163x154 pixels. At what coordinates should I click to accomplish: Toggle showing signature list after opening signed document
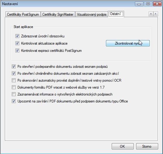pyautogui.click(x=14, y=67)
